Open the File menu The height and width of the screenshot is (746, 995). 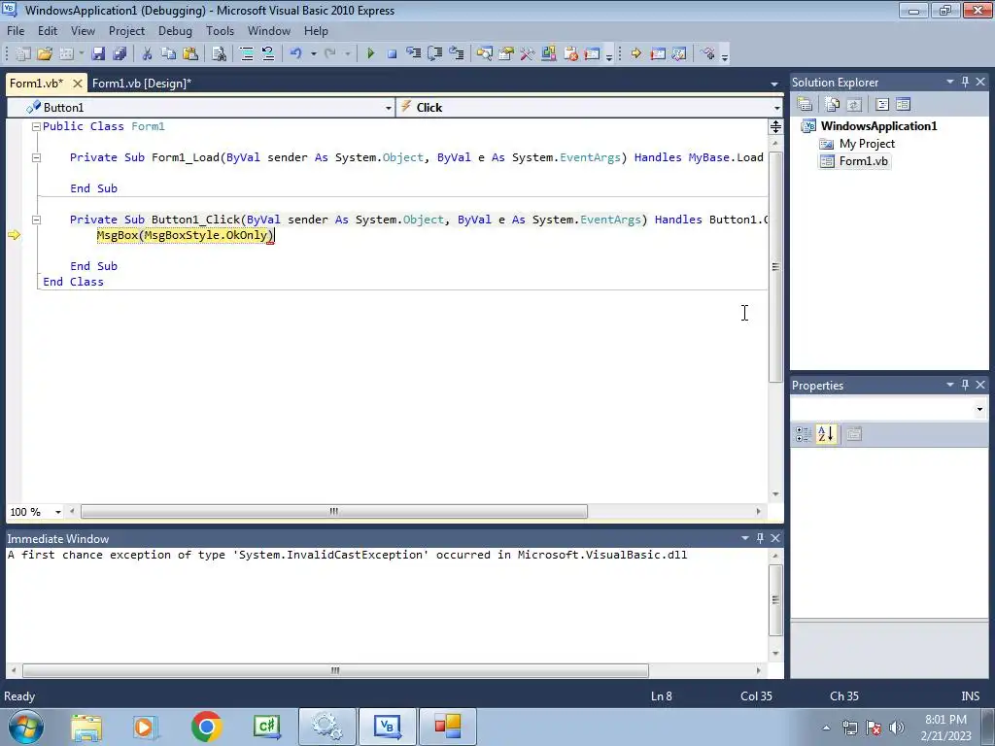[x=16, y=30]
